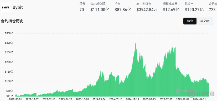Click the 合约成交额 label
The image size is (217, 101).
tap(98, 4)
